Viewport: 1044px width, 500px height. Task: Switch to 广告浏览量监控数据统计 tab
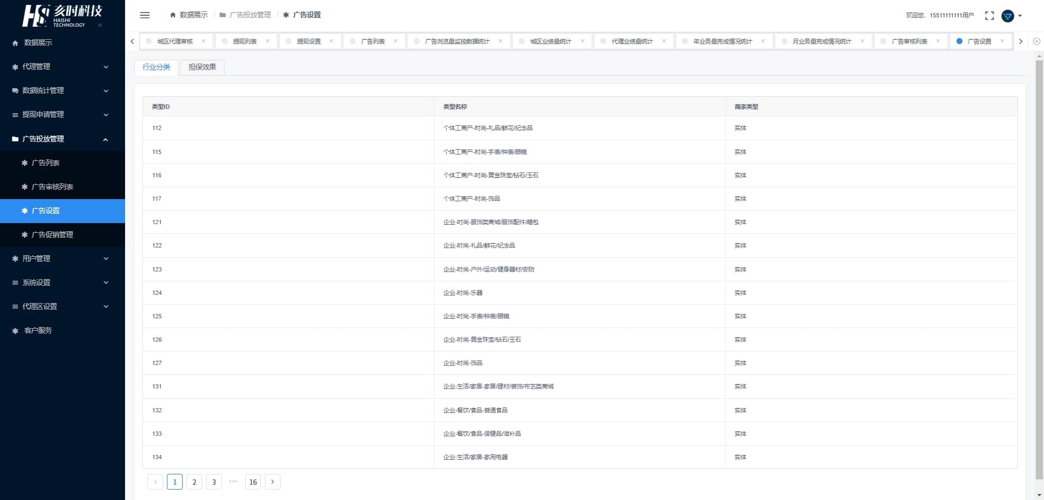[457, 41]
